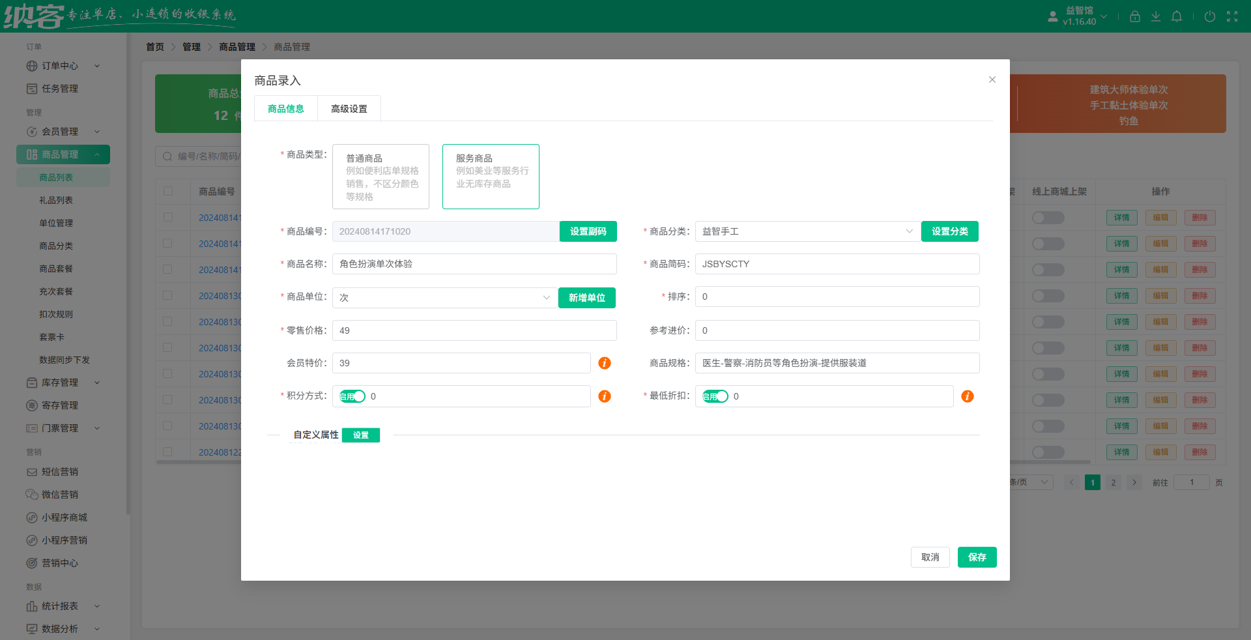Click the 统计报表 chart icon
The image size is (1251, 640).
click(x=32, y=606)
